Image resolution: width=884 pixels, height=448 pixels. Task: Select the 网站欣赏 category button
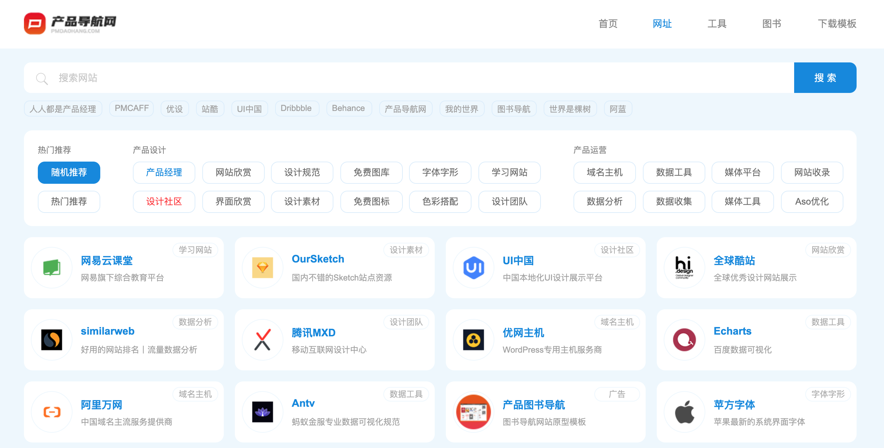point(233,173)
